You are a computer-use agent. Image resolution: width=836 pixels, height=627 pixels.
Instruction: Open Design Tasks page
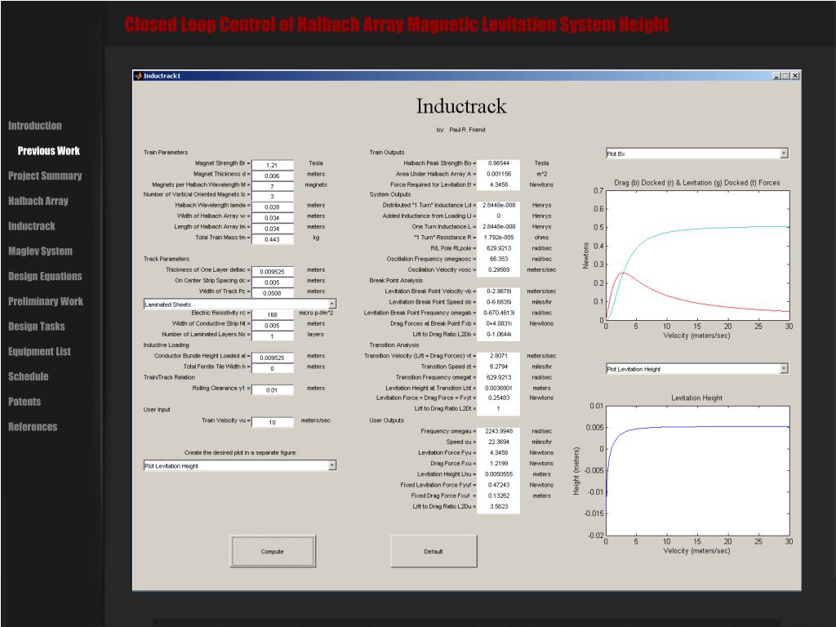(x=36, y=327)
